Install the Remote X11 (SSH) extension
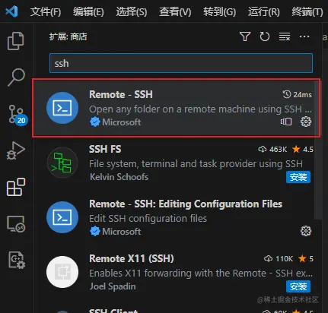328x313 pixels. pyautogui.click(x=298, y=286)
